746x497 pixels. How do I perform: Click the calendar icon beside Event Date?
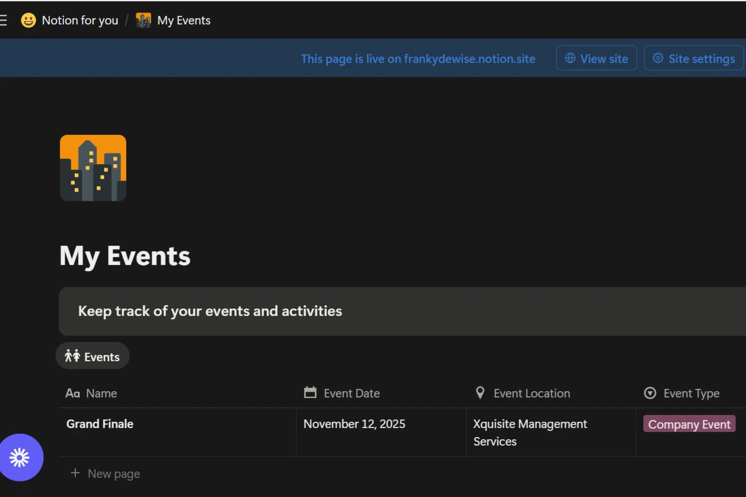point(310,393)
